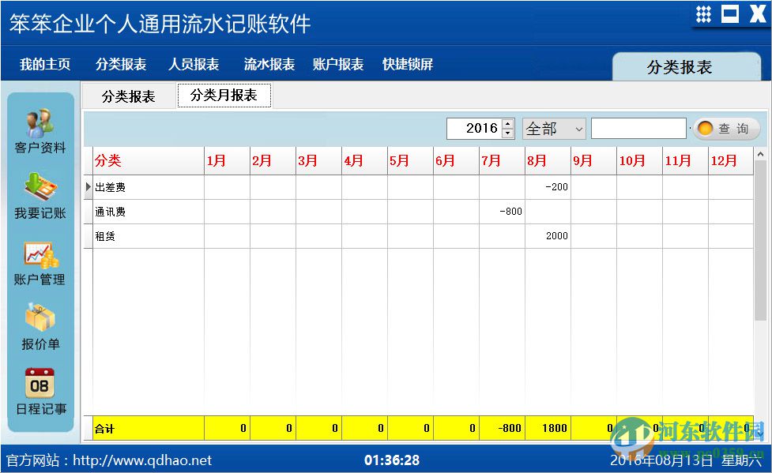Click the 快捷锁屏 quick lock screen option

(405, 65)
